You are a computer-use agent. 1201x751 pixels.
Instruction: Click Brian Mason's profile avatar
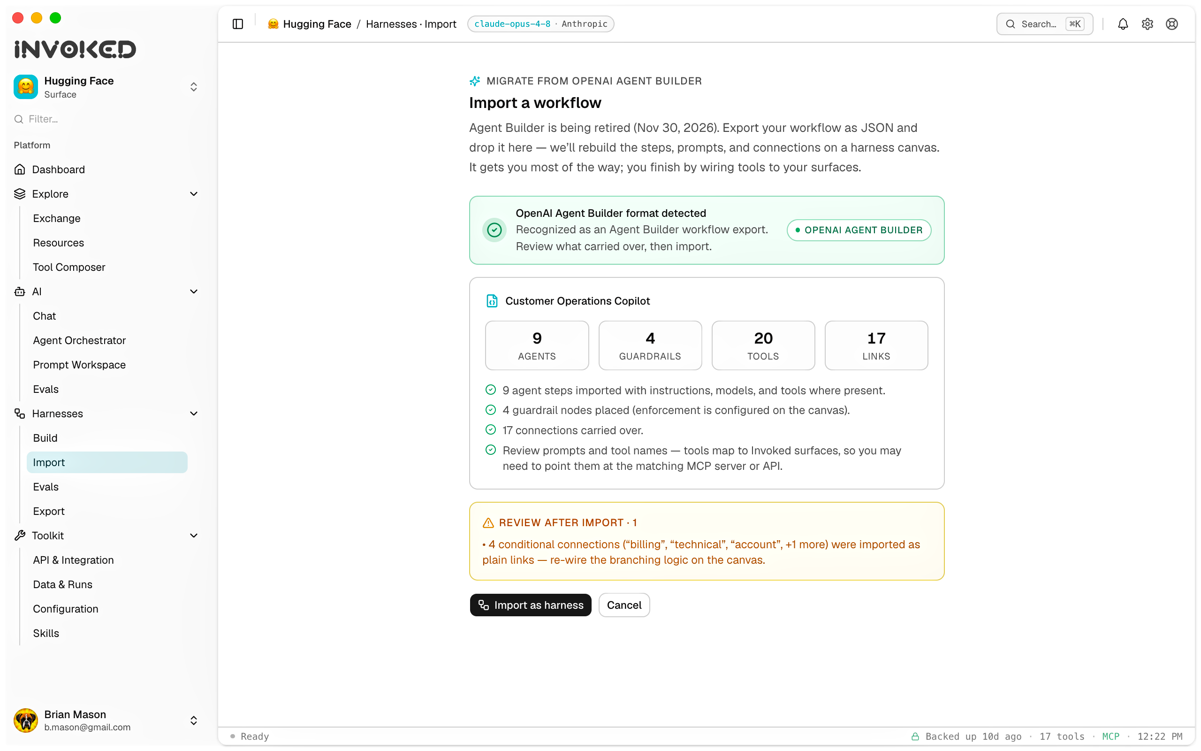click(26, 720)
